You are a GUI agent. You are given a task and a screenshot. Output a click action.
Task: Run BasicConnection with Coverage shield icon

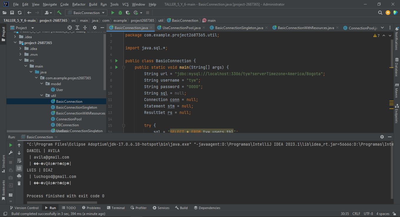[x=127, y=13]
